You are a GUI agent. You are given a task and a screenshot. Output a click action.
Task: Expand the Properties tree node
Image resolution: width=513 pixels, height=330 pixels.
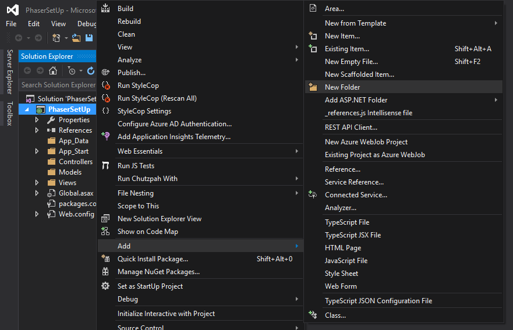tap(37, 120)
